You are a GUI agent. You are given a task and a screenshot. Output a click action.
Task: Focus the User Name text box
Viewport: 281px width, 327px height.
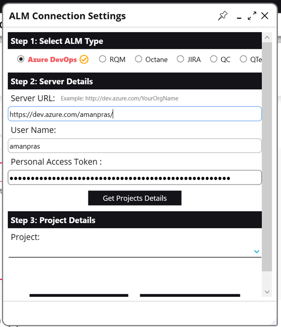coord(135,146)
